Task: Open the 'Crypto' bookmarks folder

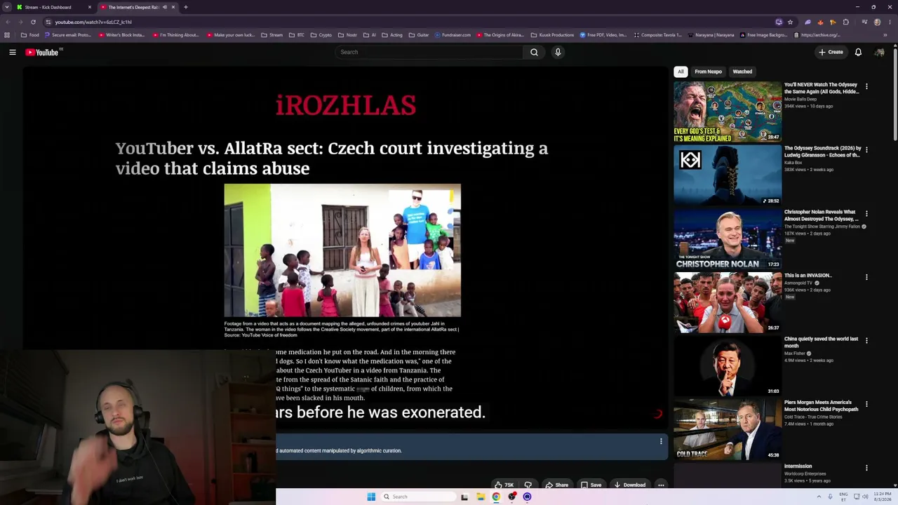Action: 321,35
